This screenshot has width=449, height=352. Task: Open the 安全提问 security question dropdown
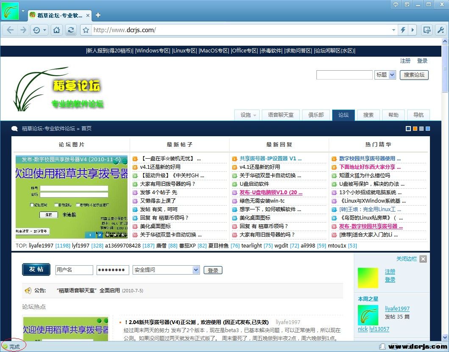coord(166,270)
